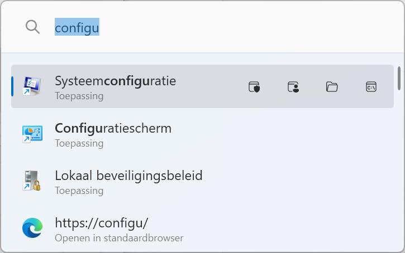Click "Toepassing" label under Systeemconfiguratie
The height and width of the screenshot is (253, 405).
tap(79, 96)
